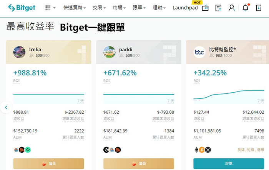Click the 滿員 button on paddi's card
The image size is (269, 170).
pyautogui.click(x=139, y=163)
